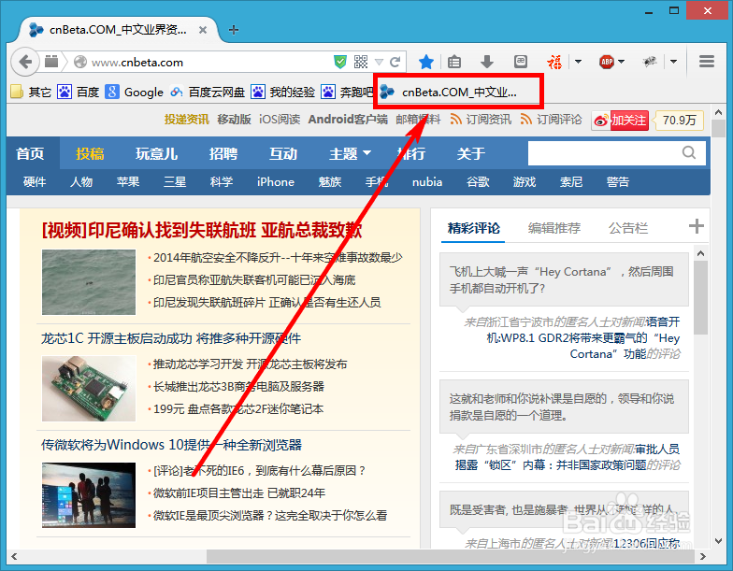This screenshot has width=733, height=571.
Task: Click the browser back arrow button
Action: pos(25,62)
